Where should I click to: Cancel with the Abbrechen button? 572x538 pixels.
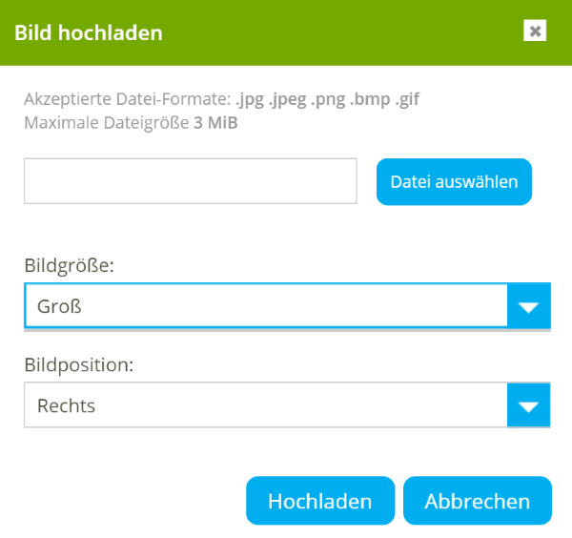(x=477, y=501)
